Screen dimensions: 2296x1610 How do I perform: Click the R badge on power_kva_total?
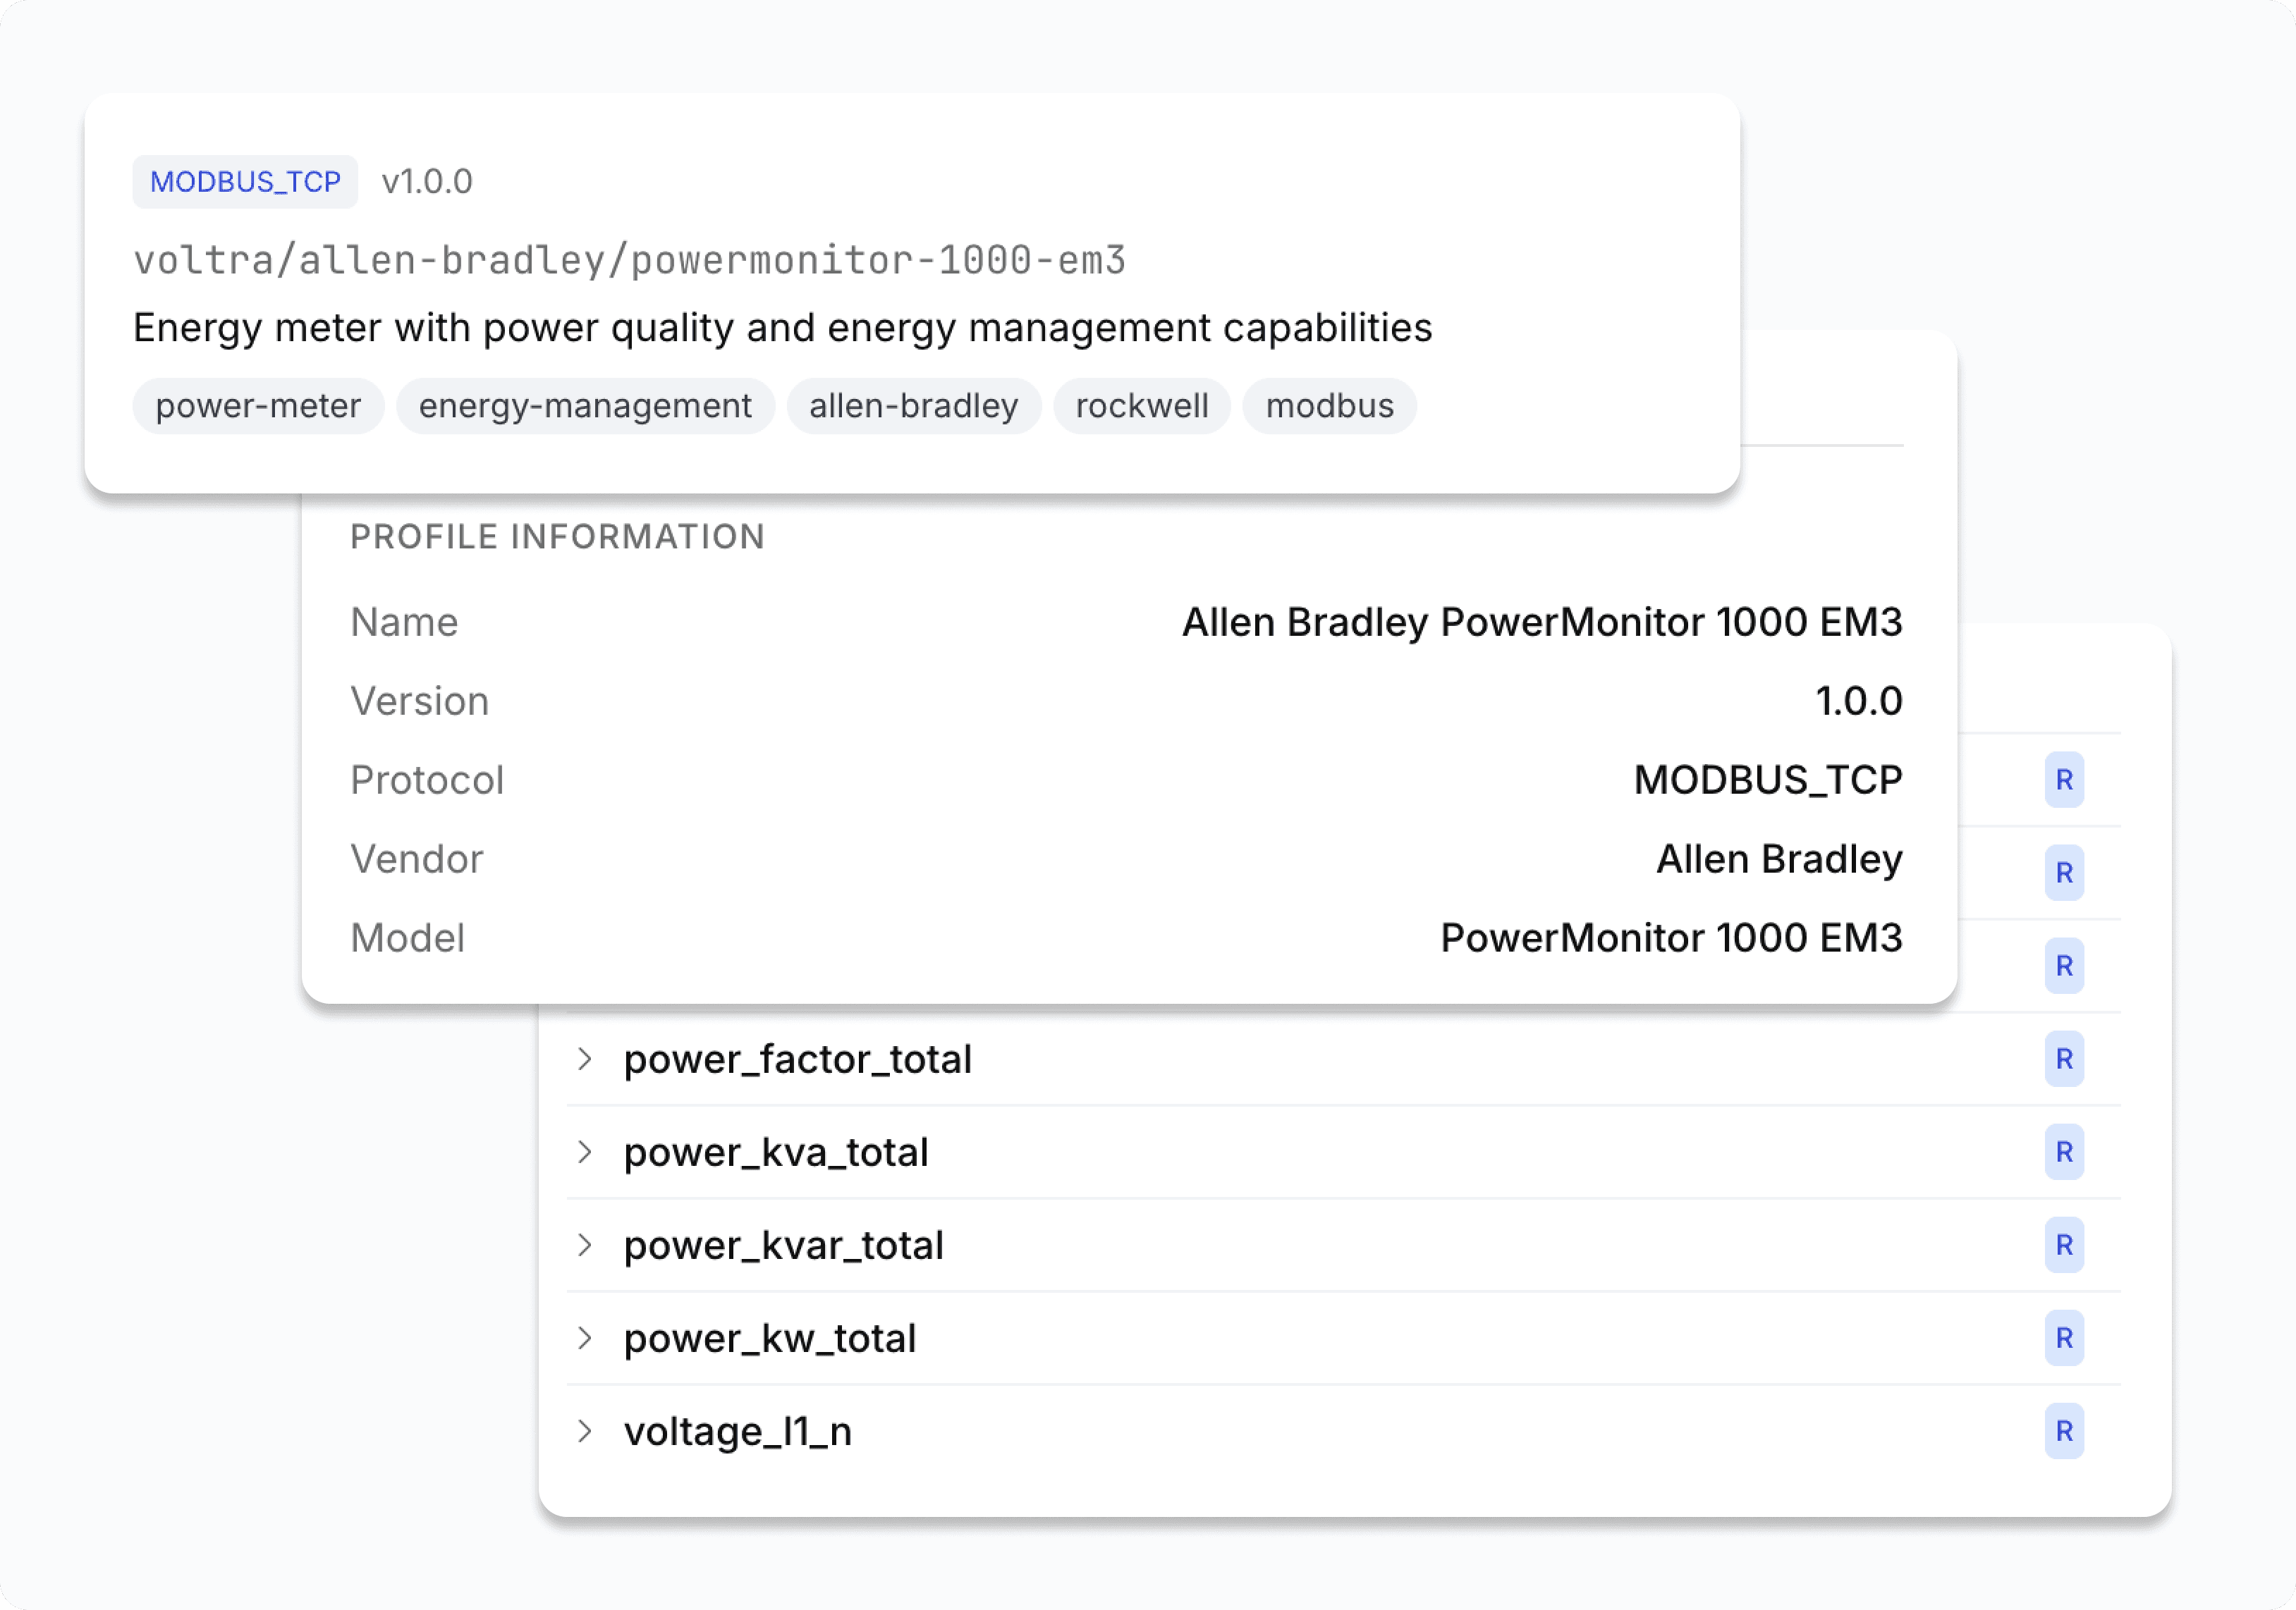tap(2063, 1153)
